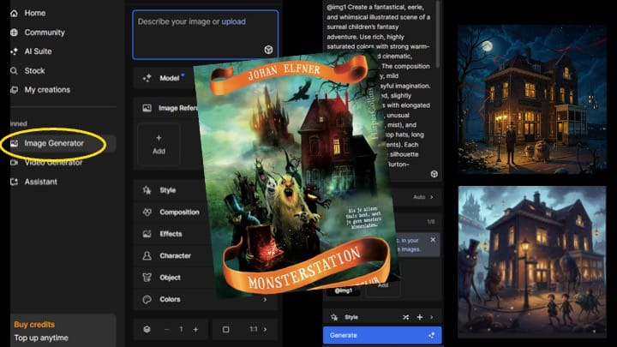
Task: Select Image Generator in pinned tools
Action: tap(53, 143)
